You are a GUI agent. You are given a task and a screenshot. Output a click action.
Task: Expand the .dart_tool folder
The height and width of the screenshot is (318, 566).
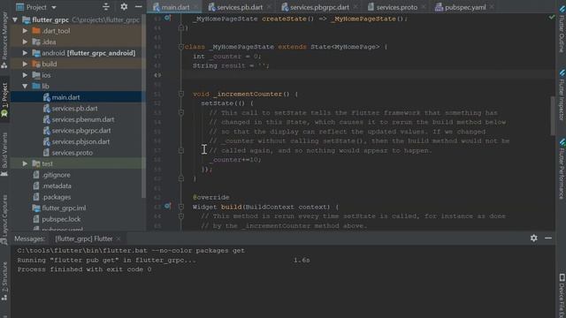(25, 31)
